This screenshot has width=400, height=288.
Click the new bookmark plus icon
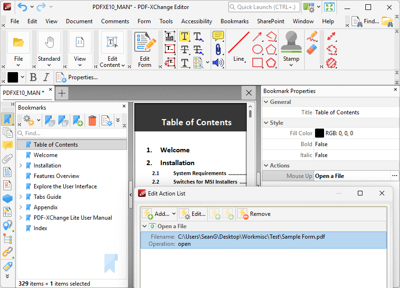pyautogui.click(x=77, y=121)
